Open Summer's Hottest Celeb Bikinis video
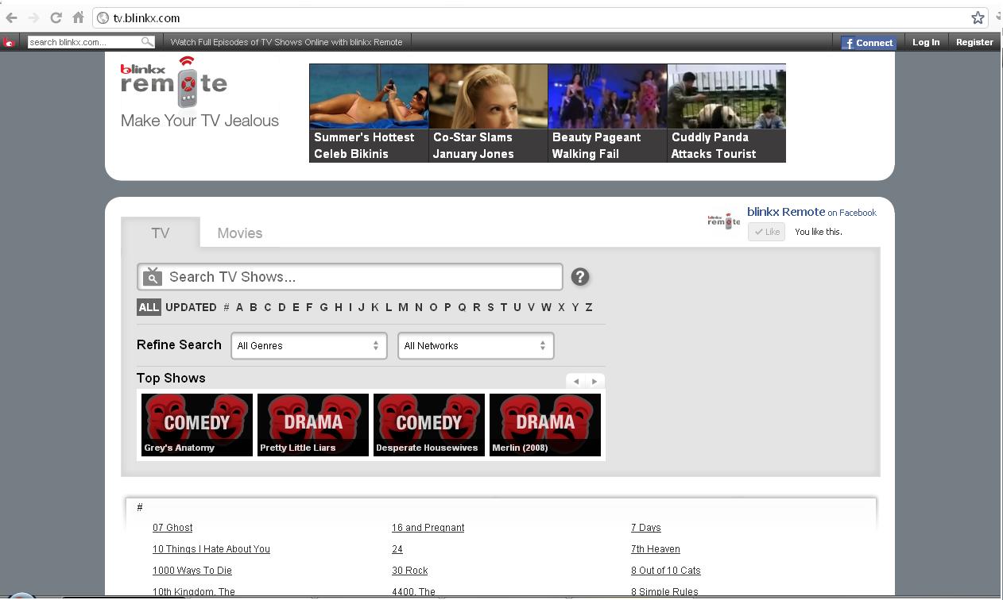The height and width of the screenshot is (600, 1003). 369,113
